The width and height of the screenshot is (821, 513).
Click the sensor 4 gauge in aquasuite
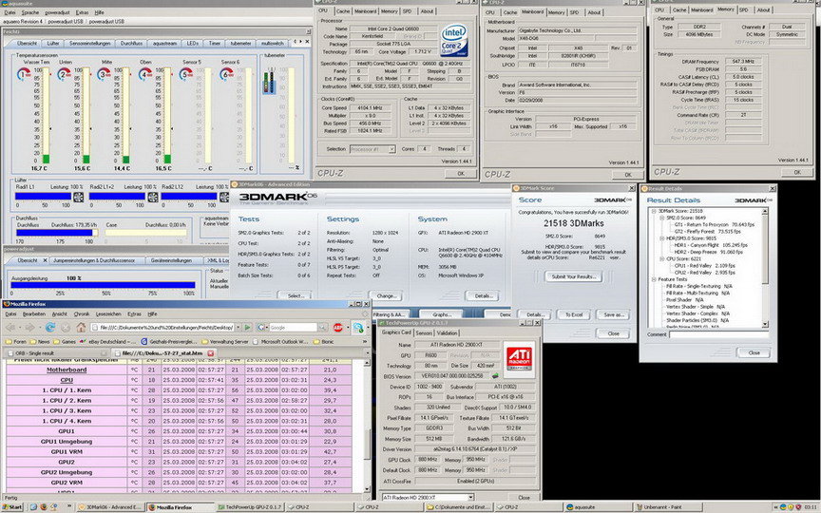coord(145,74)
